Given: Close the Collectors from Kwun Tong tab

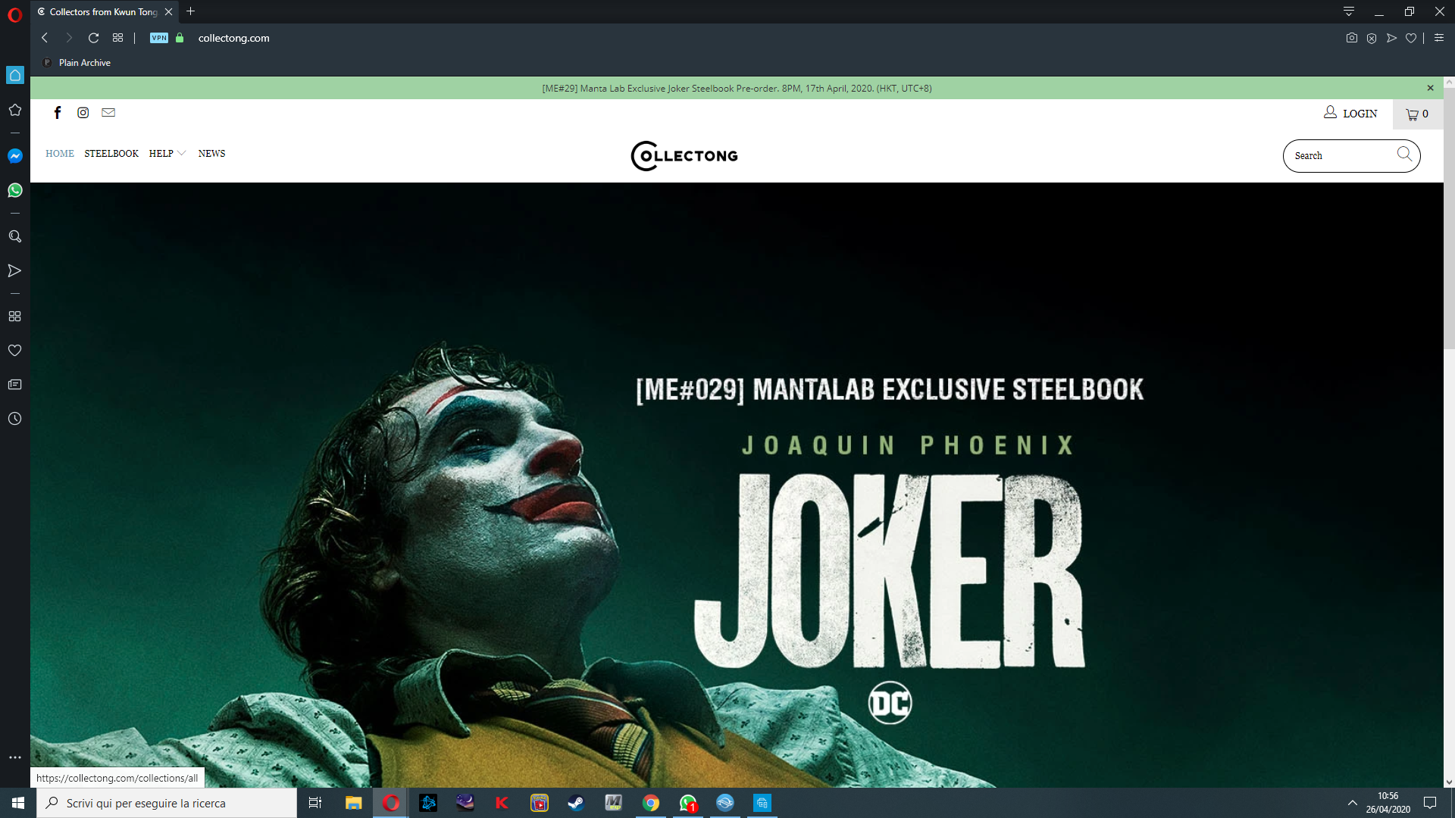Looking at the screenshot, I should tap(168, 11).
